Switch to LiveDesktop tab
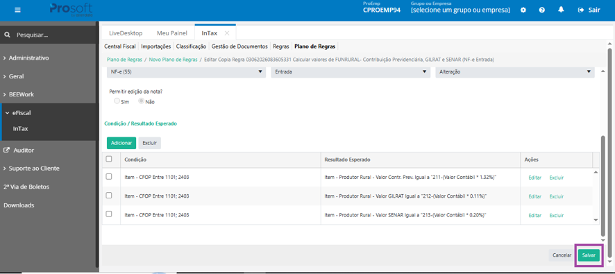This screenshot has height=274, width=615. coord(126,33)
